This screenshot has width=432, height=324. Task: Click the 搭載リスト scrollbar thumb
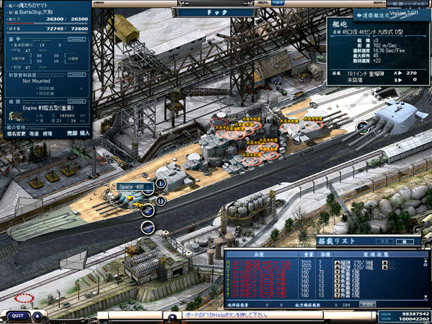pyautogui.click(x=426, y=264)
